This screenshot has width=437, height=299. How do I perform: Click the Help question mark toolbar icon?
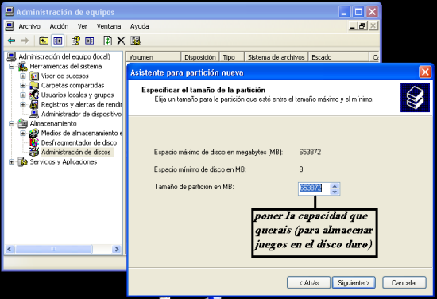tap(75, 41)
